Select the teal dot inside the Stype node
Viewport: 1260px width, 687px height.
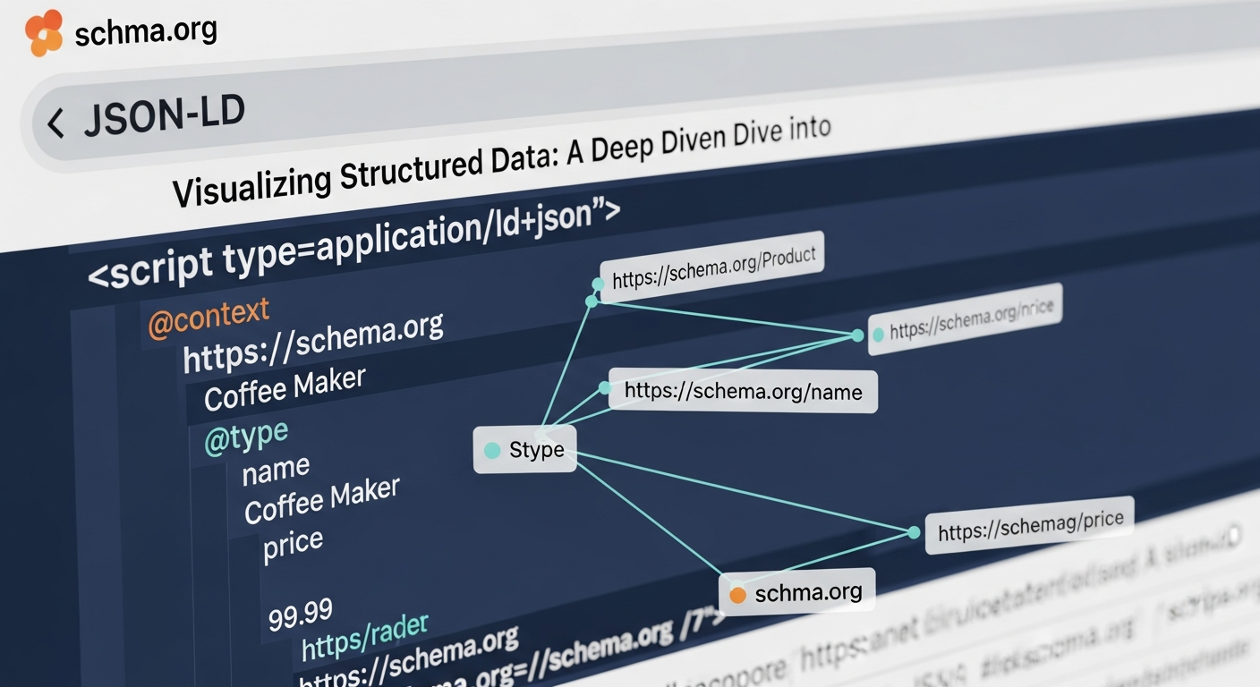(x=492, y=451)
